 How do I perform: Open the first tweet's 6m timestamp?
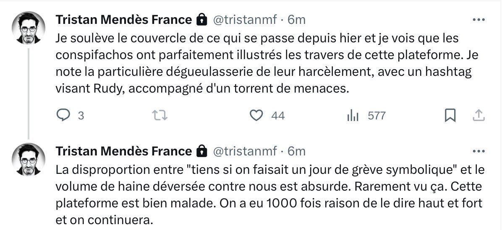point(296,19)
